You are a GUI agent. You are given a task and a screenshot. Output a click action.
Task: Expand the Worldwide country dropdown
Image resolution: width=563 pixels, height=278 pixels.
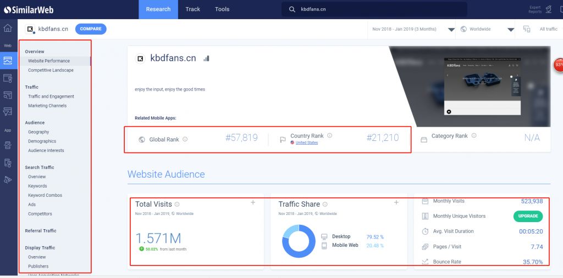coord(511,29)
